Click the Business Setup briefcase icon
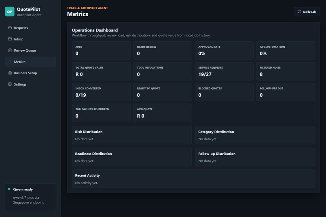Viewport: 326px width, 217px height. point(10,73)
